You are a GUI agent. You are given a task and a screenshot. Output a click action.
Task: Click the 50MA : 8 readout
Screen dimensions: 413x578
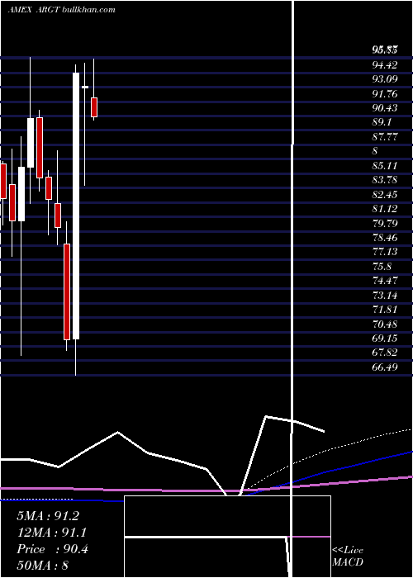pos(42,566)
